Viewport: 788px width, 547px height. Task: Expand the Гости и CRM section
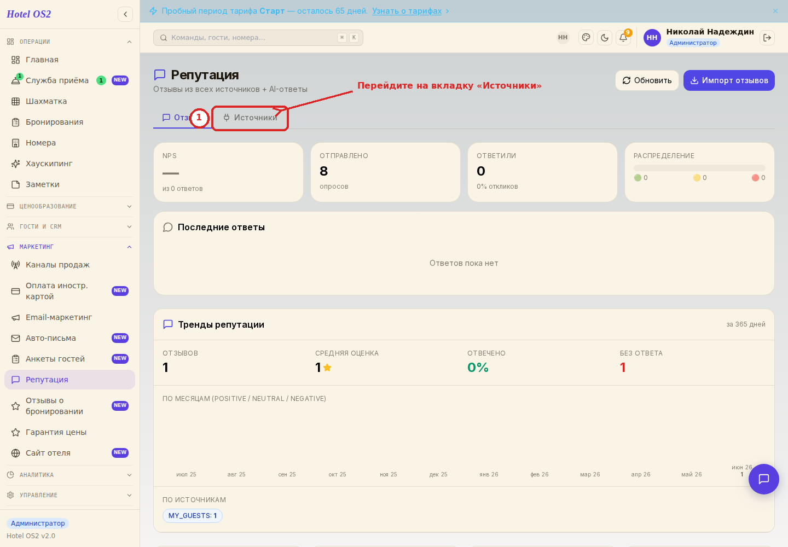69,226
